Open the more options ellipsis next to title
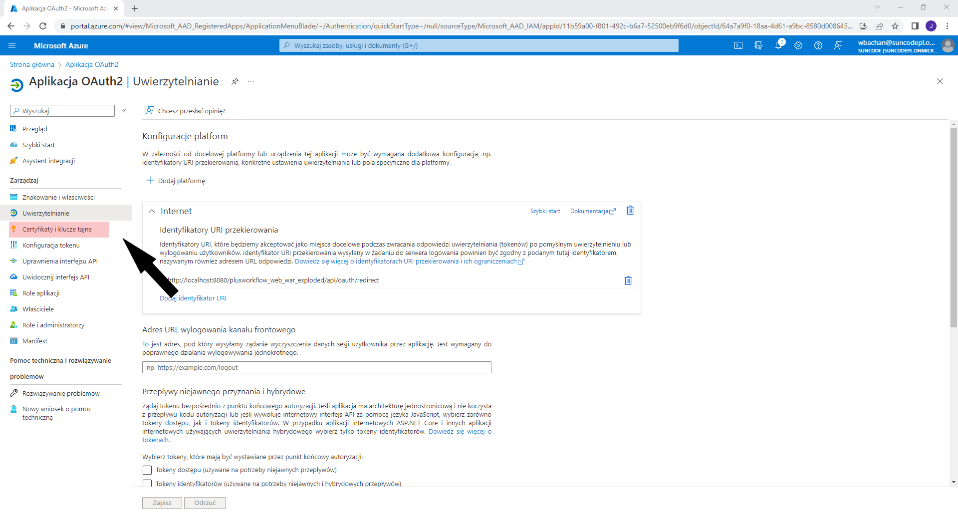Screen dimensions: 958x519 (x=251, y=81)
